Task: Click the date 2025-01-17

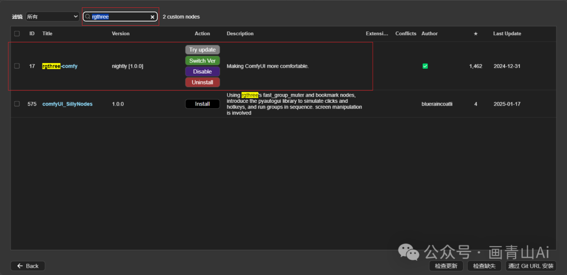Action: [507, 104]
